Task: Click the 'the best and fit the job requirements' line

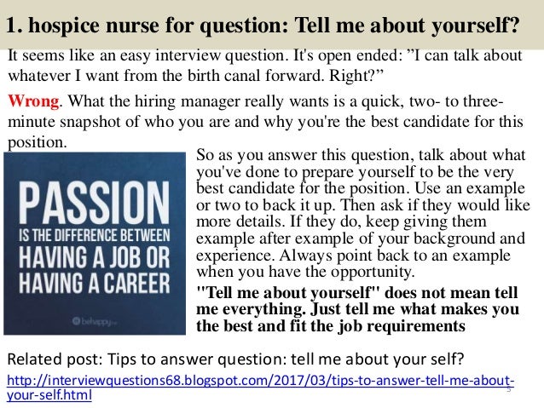Action: pyautogui.click(x=331, y=326)
